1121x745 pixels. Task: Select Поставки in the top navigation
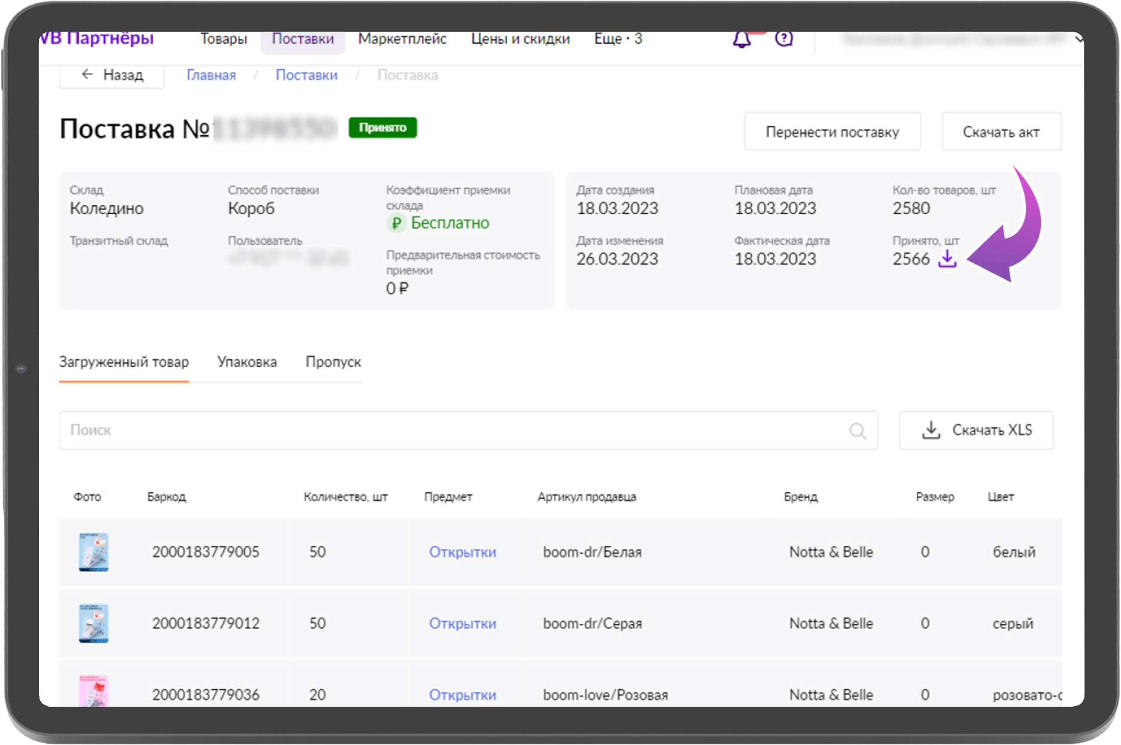pyautogui.click(x=303, y=39)
